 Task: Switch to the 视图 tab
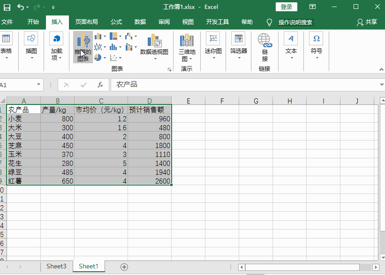188,22
